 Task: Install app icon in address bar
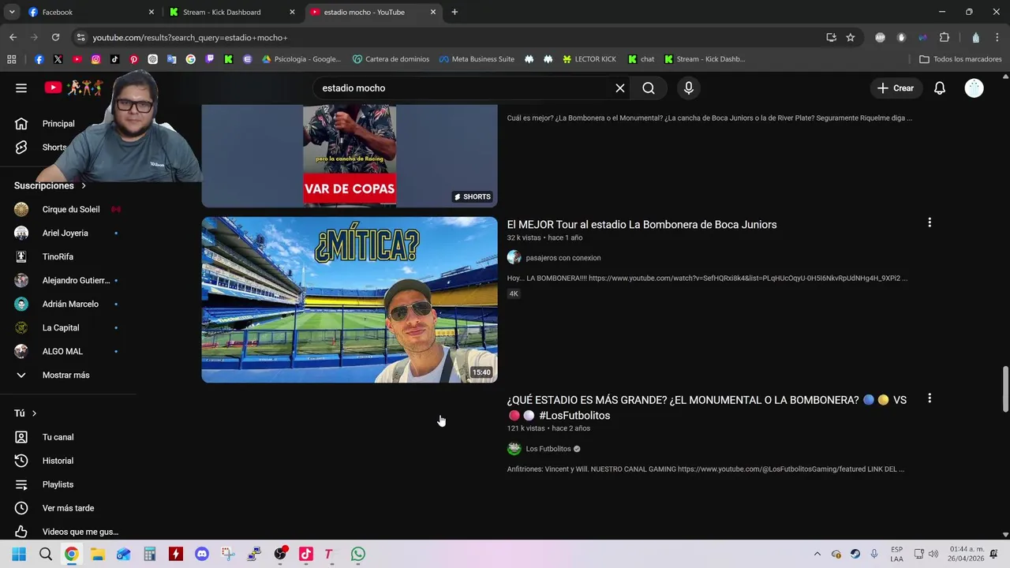[x=832, y=37]
